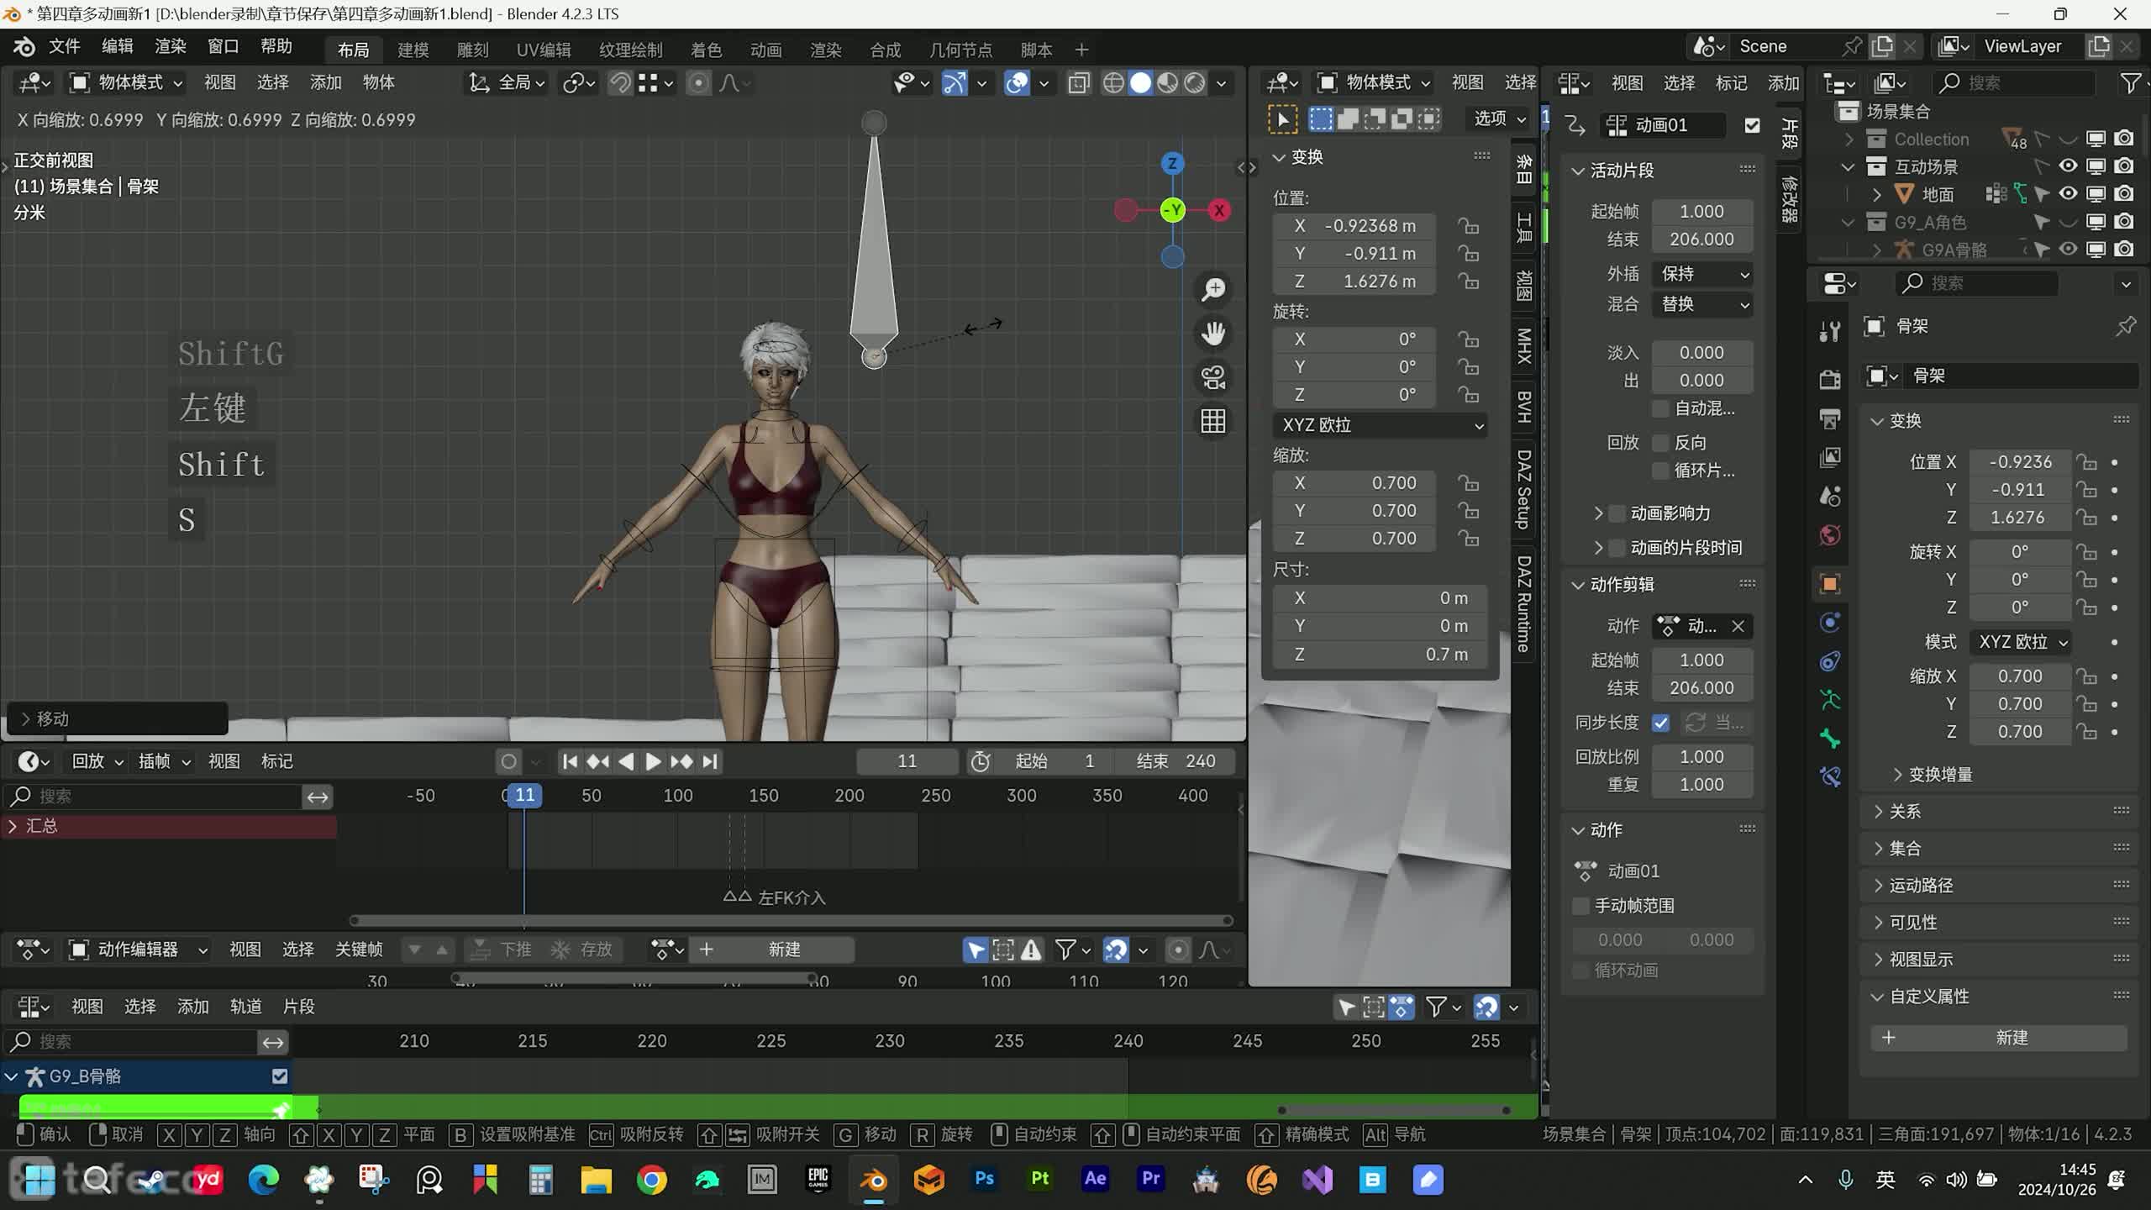Switch to the 动画 workspace tab

pos(766,50)
